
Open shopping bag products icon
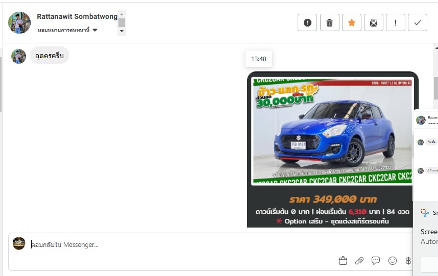343,261
